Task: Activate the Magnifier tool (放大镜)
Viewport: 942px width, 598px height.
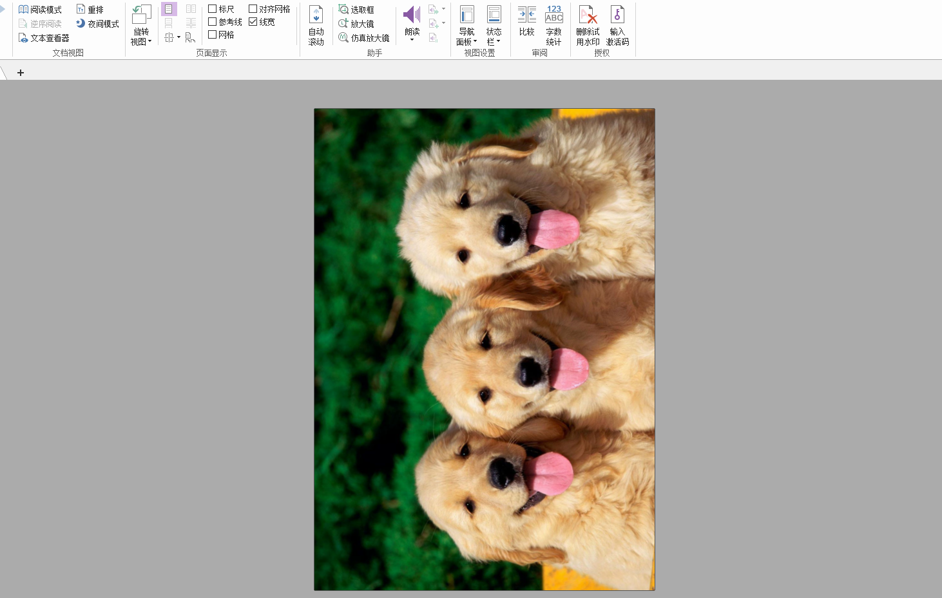Action: pos(356,24)
